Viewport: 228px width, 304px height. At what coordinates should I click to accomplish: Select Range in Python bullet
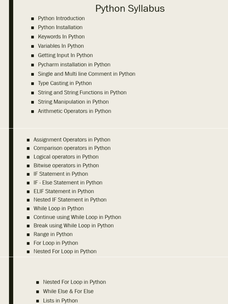53,234
